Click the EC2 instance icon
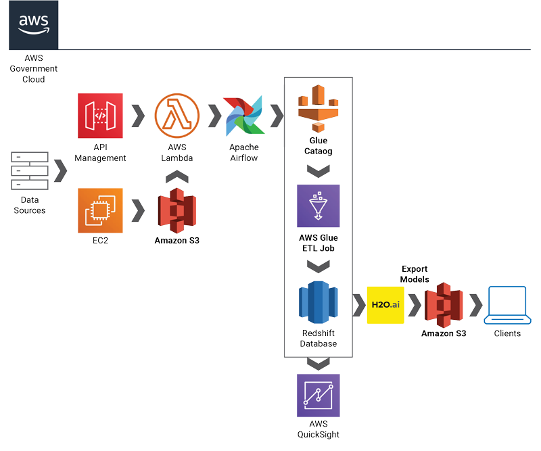This screenshot has height=451, width=541. (100, 210)
